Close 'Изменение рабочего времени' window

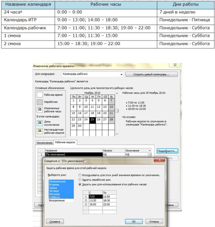175,65
